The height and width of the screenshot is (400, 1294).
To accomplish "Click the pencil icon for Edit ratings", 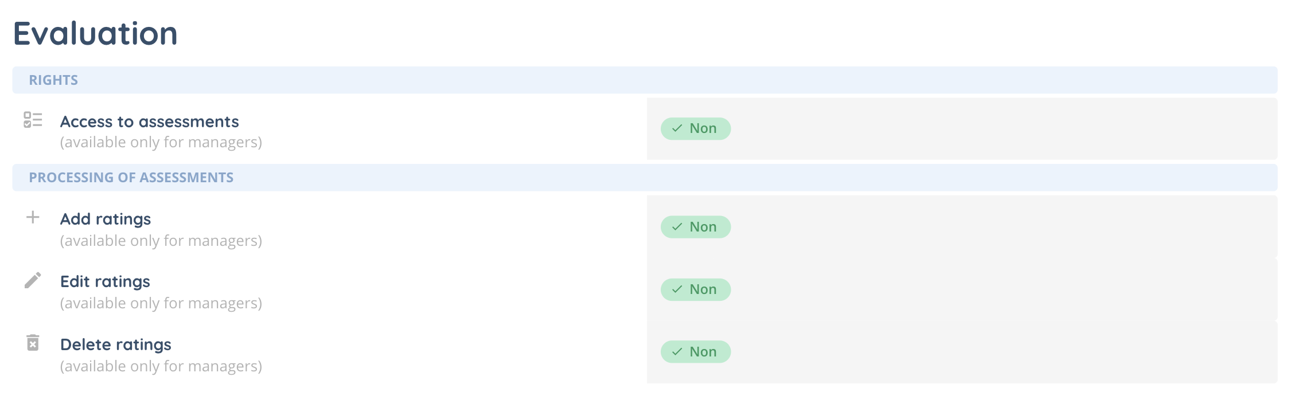I will click(x=33, y=280).
